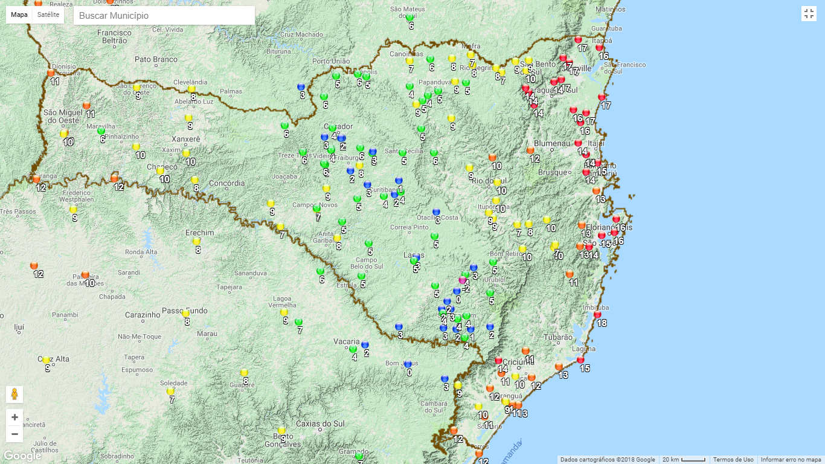Select yellow marker 8 near Anita Garibaldi
The height and width of the screenshot is (464, 825).
click(x=337, y=238)
